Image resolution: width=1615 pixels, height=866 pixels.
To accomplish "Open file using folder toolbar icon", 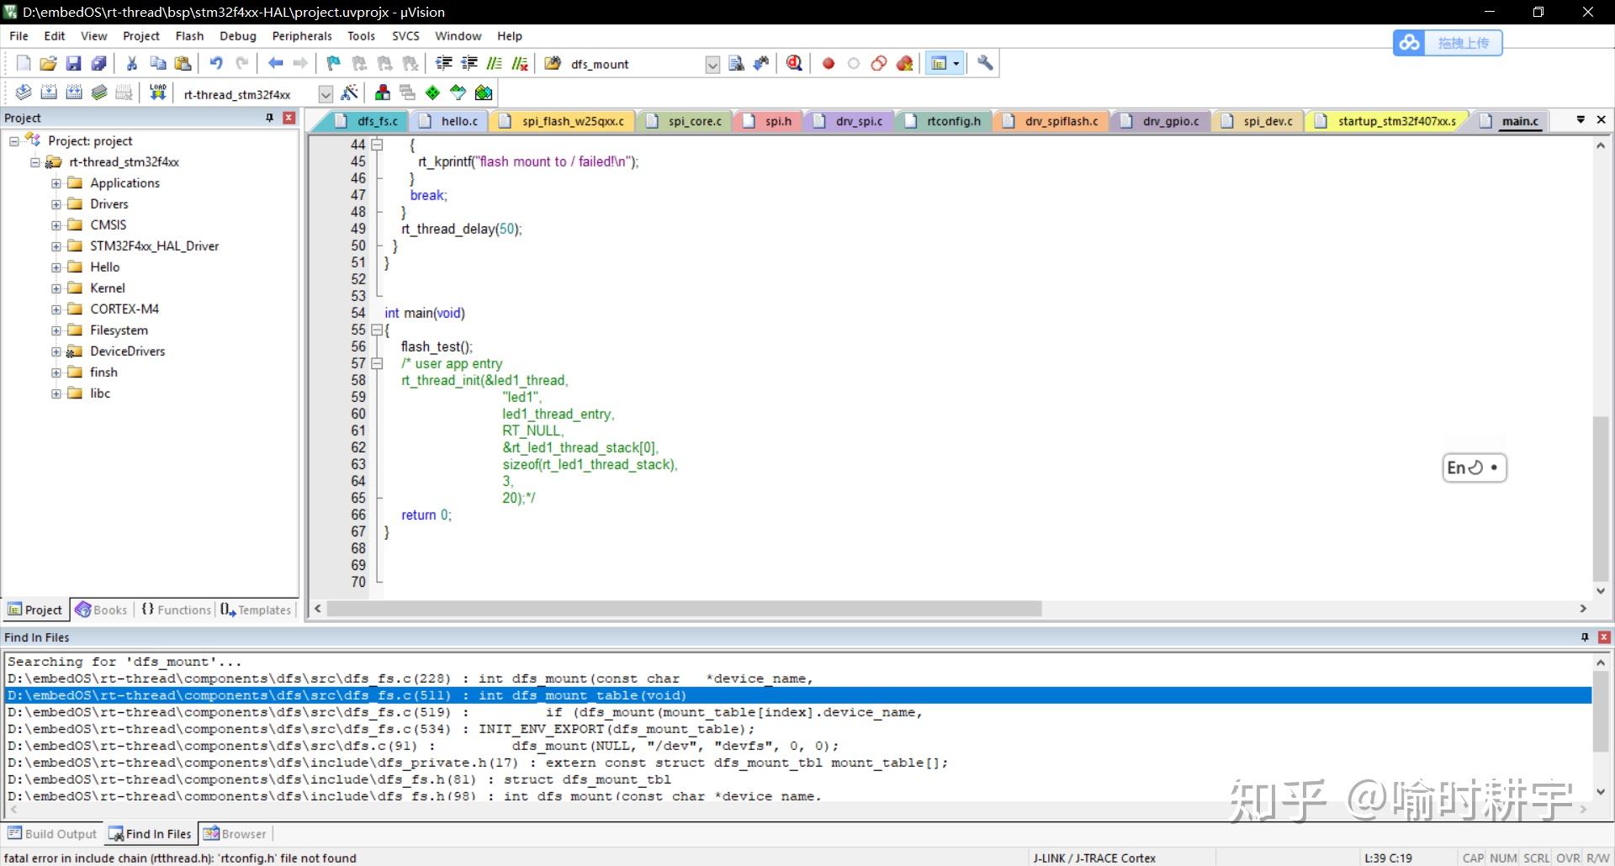I will pos(49,64).
